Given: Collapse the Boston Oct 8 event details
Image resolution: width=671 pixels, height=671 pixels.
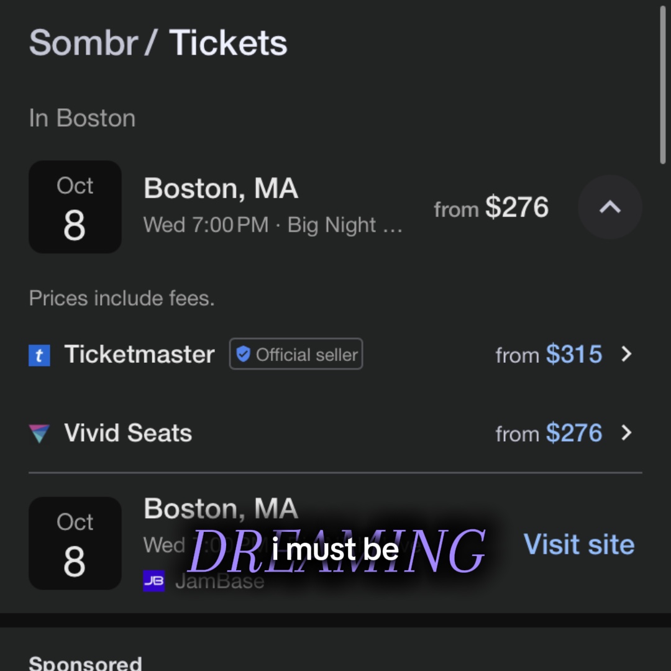Looking at the screenshot, I should (x=610, y=207).
